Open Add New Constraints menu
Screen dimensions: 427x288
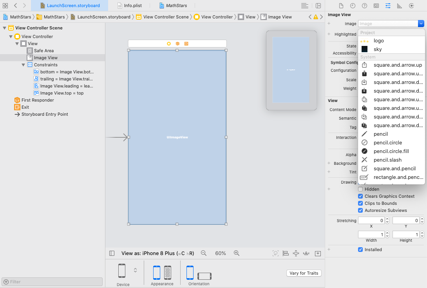pyautogui.click(x=296, y=253)
